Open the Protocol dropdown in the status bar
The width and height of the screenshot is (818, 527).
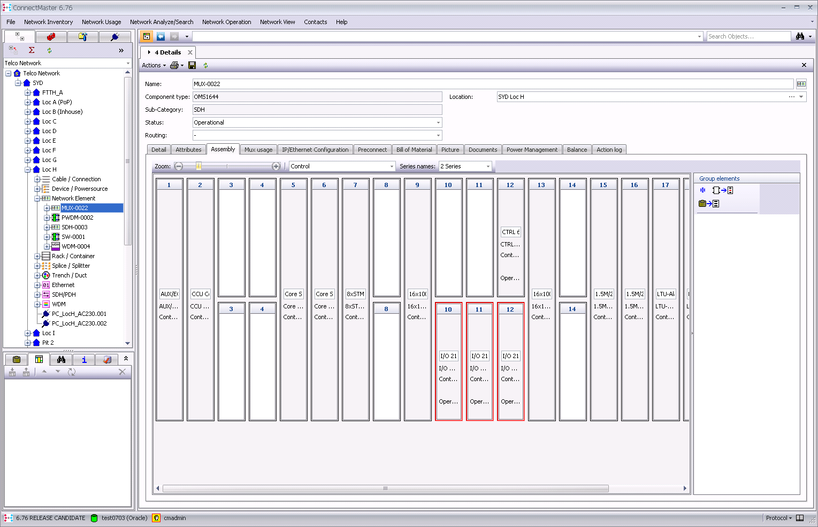pyautogui.click(x=778, y=518)
